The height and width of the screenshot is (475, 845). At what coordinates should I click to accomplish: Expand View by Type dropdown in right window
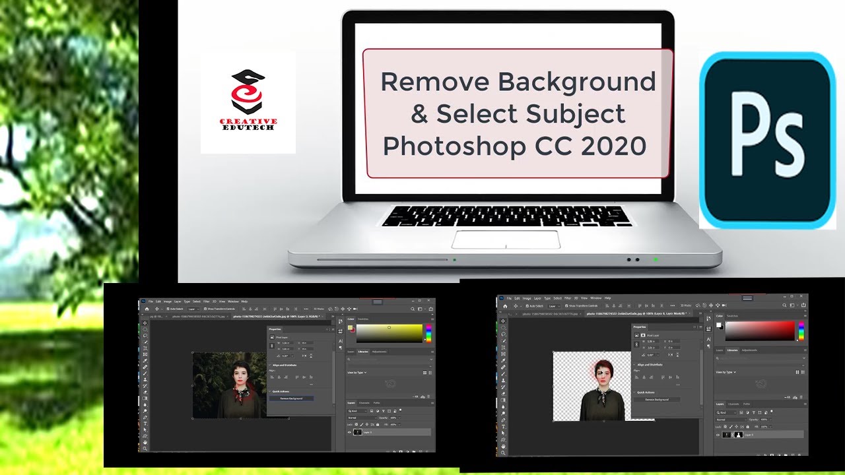tap(726, 372)
